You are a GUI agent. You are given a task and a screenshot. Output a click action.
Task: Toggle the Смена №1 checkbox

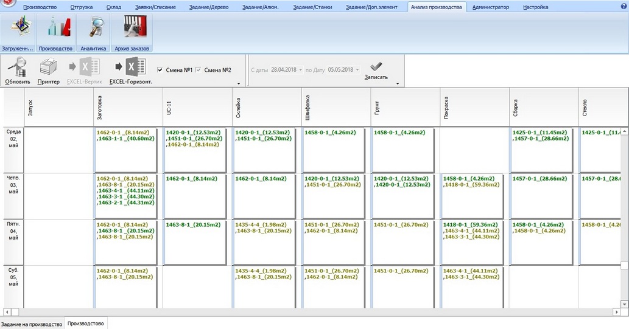point(160,70)
